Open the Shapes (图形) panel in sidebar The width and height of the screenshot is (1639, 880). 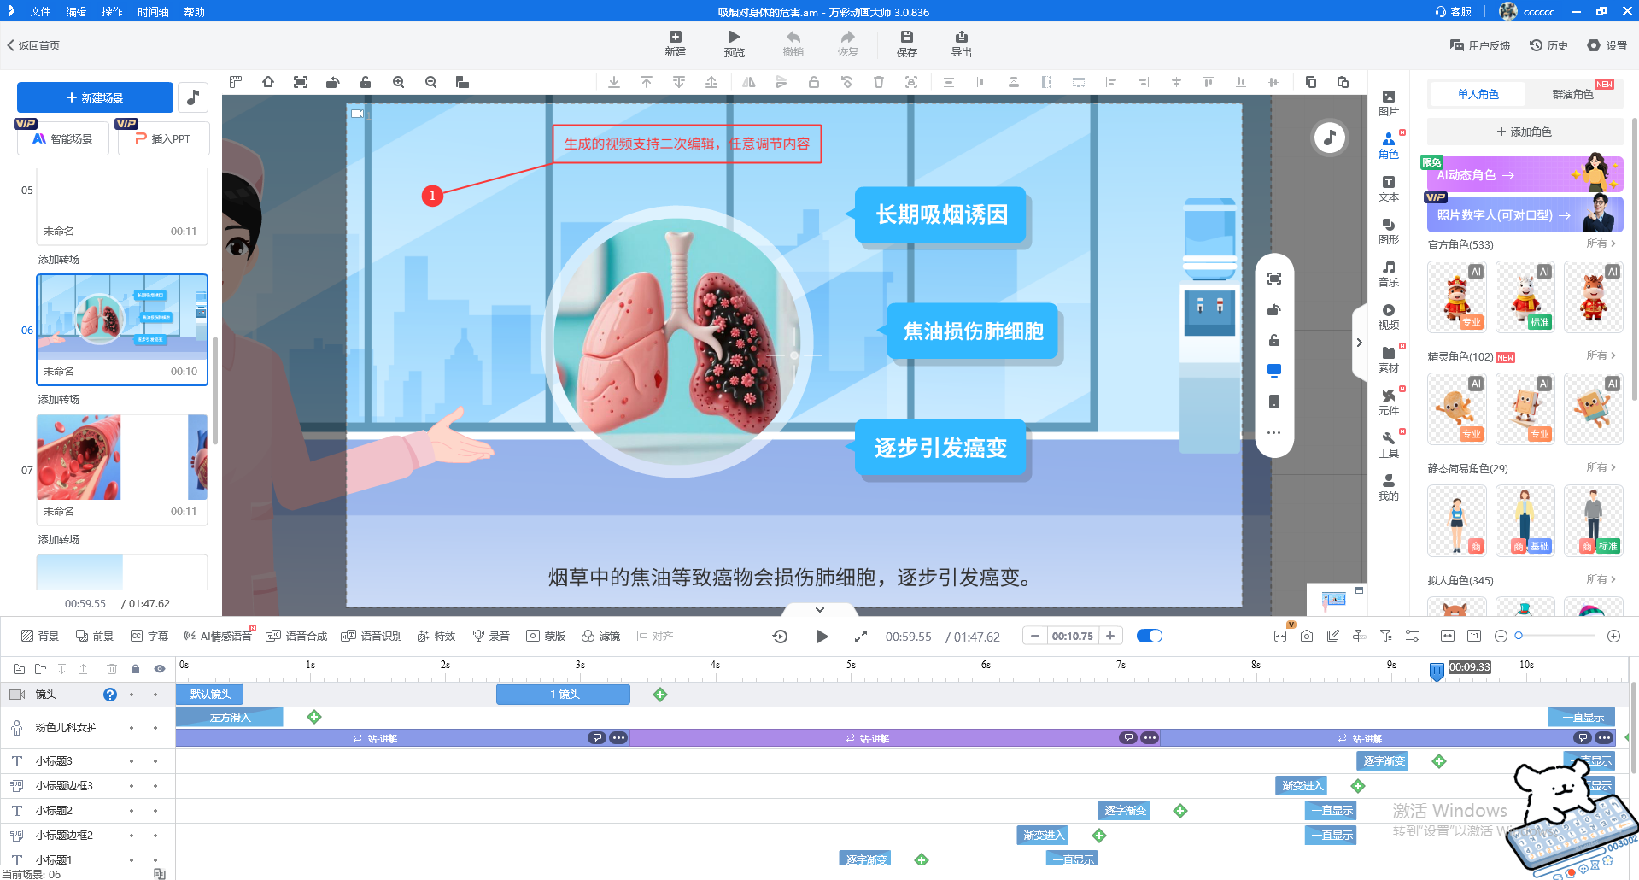1388,231
